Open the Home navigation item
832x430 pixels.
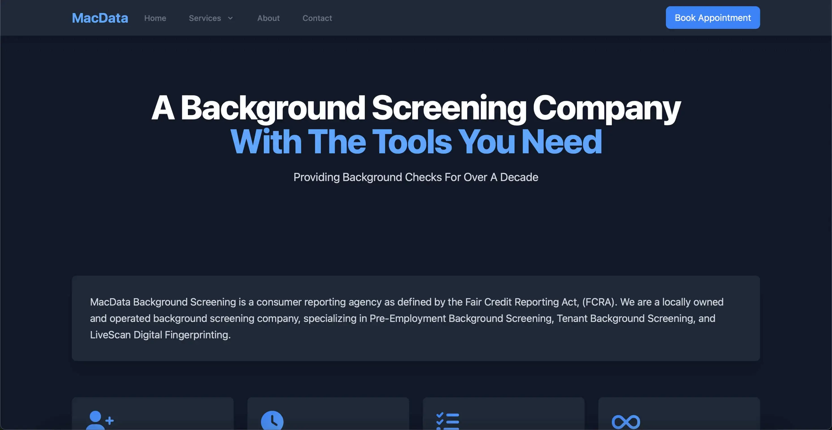[155, 18]
